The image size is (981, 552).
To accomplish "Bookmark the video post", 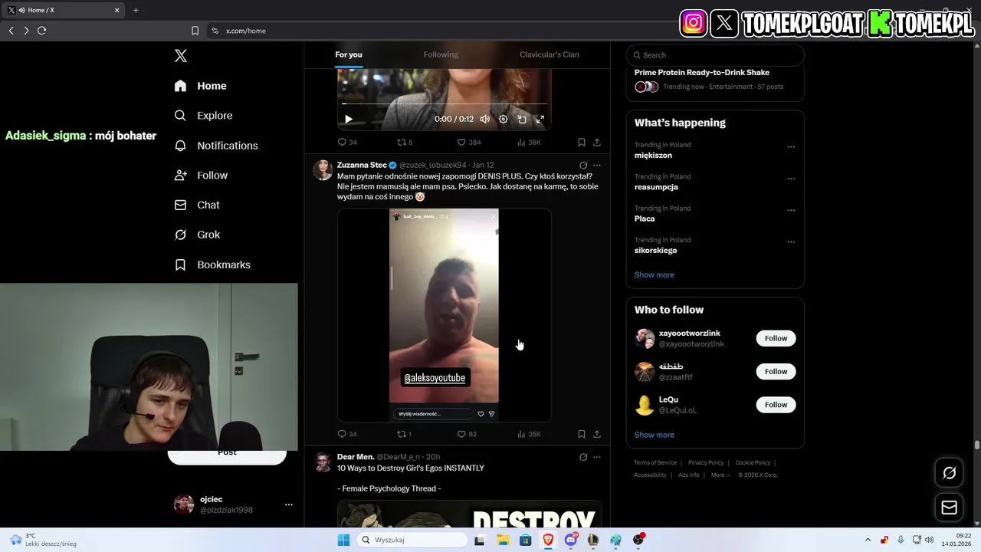I will coord(582,142).
